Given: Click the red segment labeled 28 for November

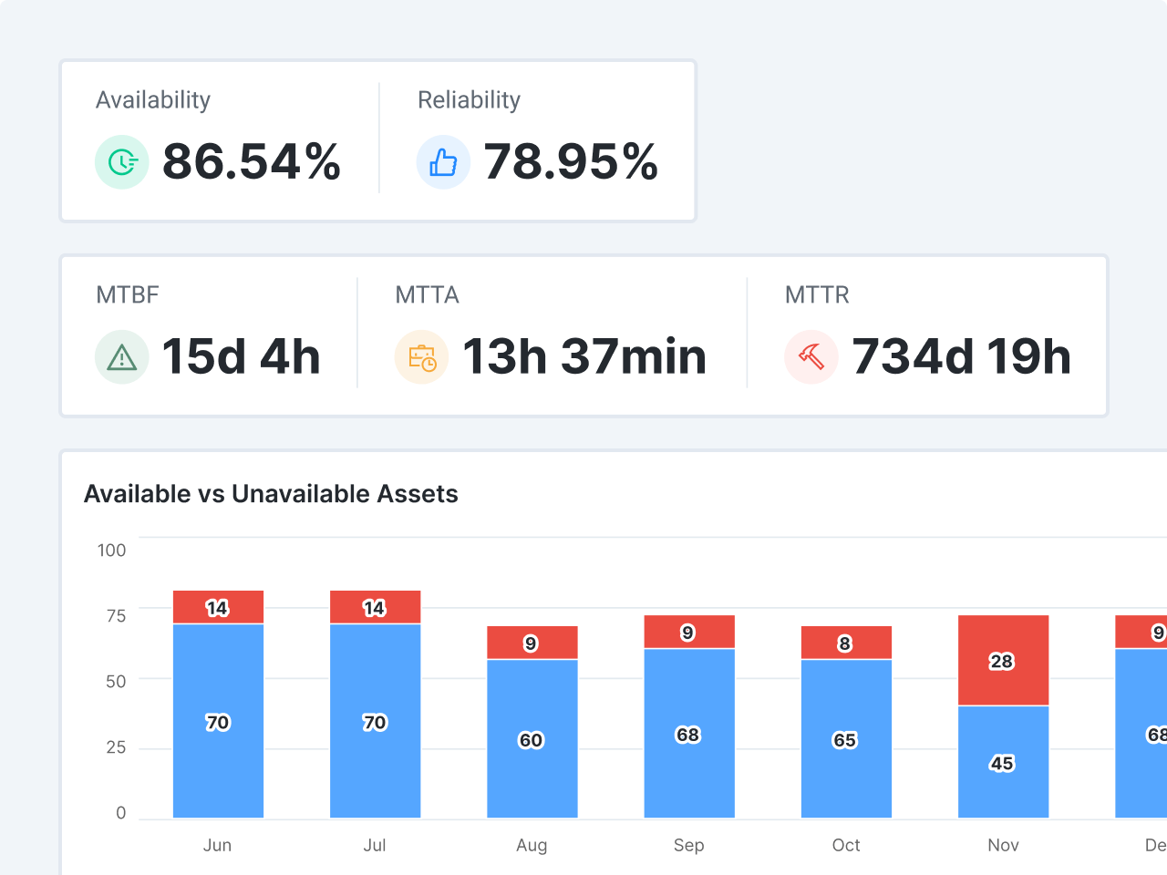Looking at the screenshot, I should 1003,661.
